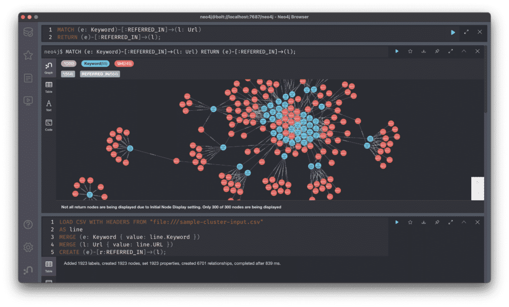The height and width of the screenshot is (307, 509).
Task: Toggle the REFERRED_IN(554) relationship filter
Action: pyautogui.click(x=99, y=74)
